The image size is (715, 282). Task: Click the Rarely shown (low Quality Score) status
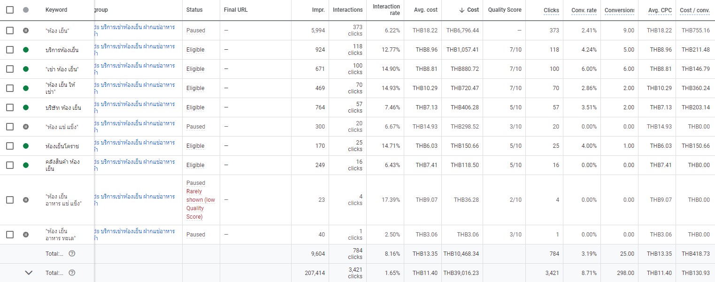point(200,204)
